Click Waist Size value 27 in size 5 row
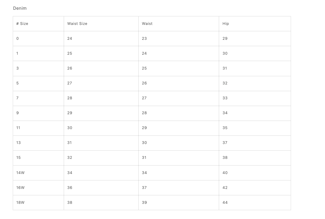Screen dimensions: 325x219 pos(70,83)
